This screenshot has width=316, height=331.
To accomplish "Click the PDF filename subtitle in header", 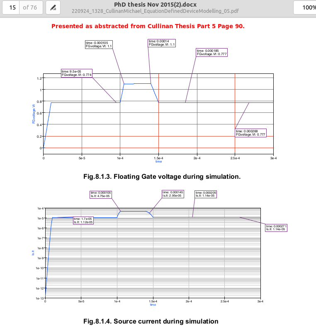I will pos(155,11).
